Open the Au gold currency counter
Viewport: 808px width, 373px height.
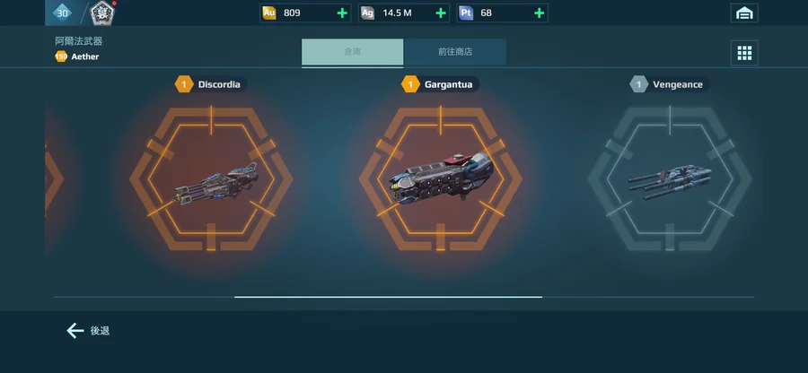tap(305, 13)
